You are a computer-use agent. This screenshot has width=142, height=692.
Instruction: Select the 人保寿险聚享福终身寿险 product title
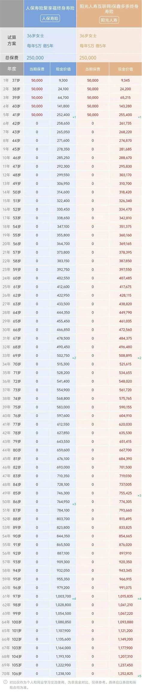tap(50, 9)
